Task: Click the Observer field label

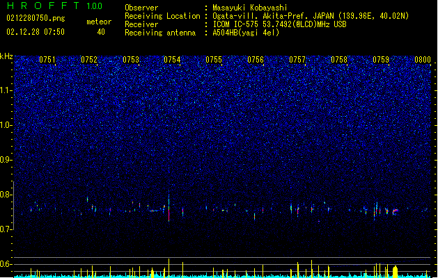Action: click(141, 8)
